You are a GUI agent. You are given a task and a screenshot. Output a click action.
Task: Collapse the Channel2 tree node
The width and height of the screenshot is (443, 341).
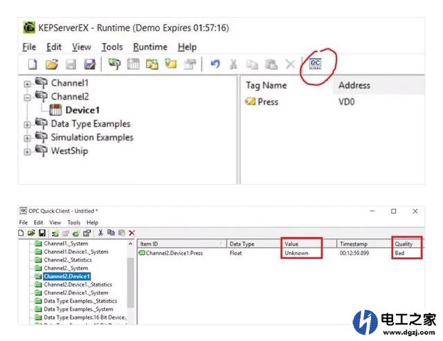point(27,98)
